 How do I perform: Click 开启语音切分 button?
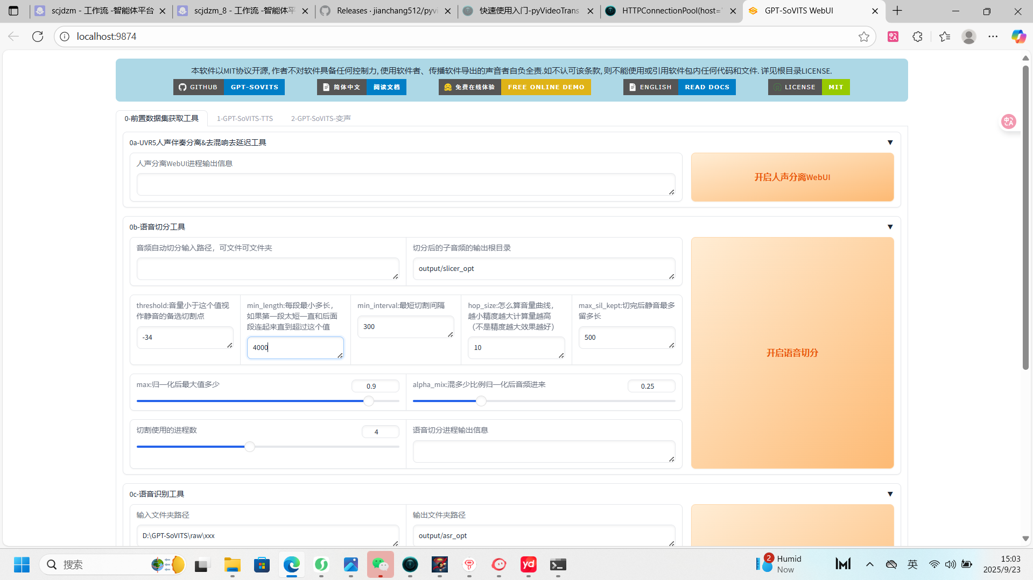(x=792, y=353)
